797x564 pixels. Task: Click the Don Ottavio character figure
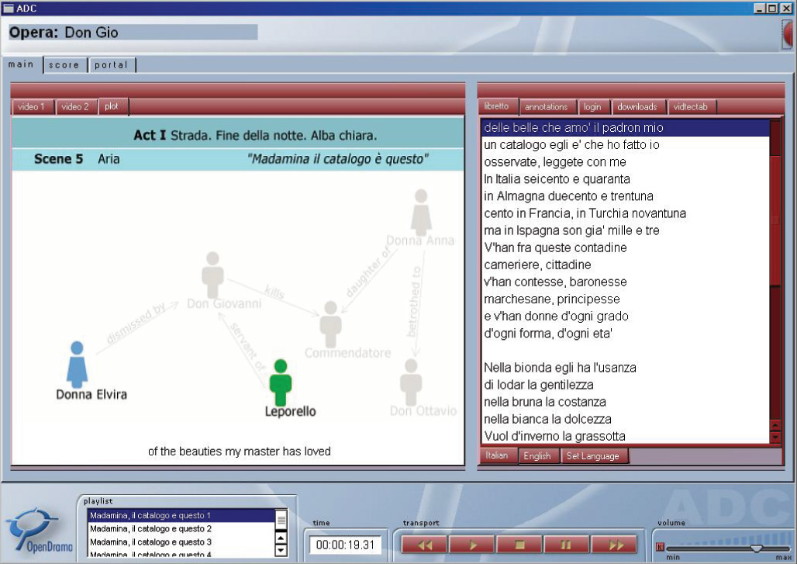pos(411,382)
